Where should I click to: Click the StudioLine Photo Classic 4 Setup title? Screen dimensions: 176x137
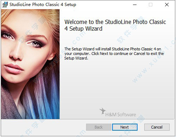point(43,5)
